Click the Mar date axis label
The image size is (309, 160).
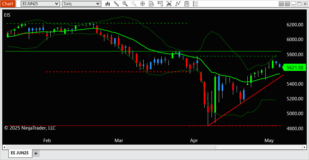[x=119, y=141]
